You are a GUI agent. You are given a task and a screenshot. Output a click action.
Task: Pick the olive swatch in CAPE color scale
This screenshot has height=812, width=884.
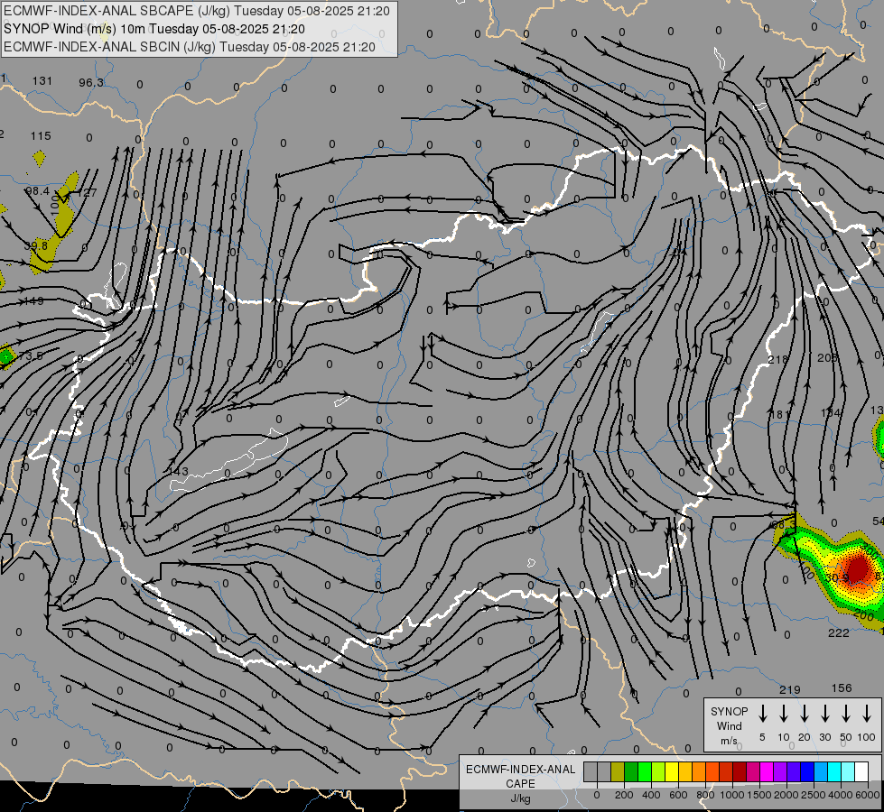tap(618, 771)
